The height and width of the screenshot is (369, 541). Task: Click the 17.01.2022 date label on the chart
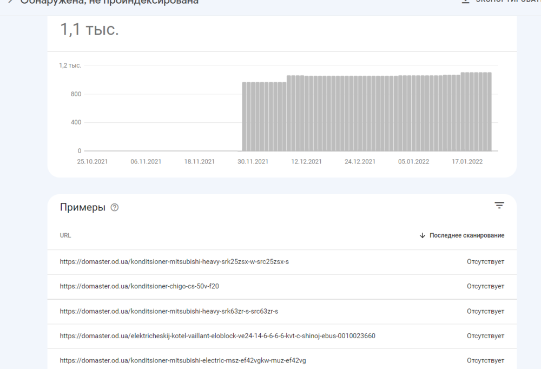click(x=467, y=162)
